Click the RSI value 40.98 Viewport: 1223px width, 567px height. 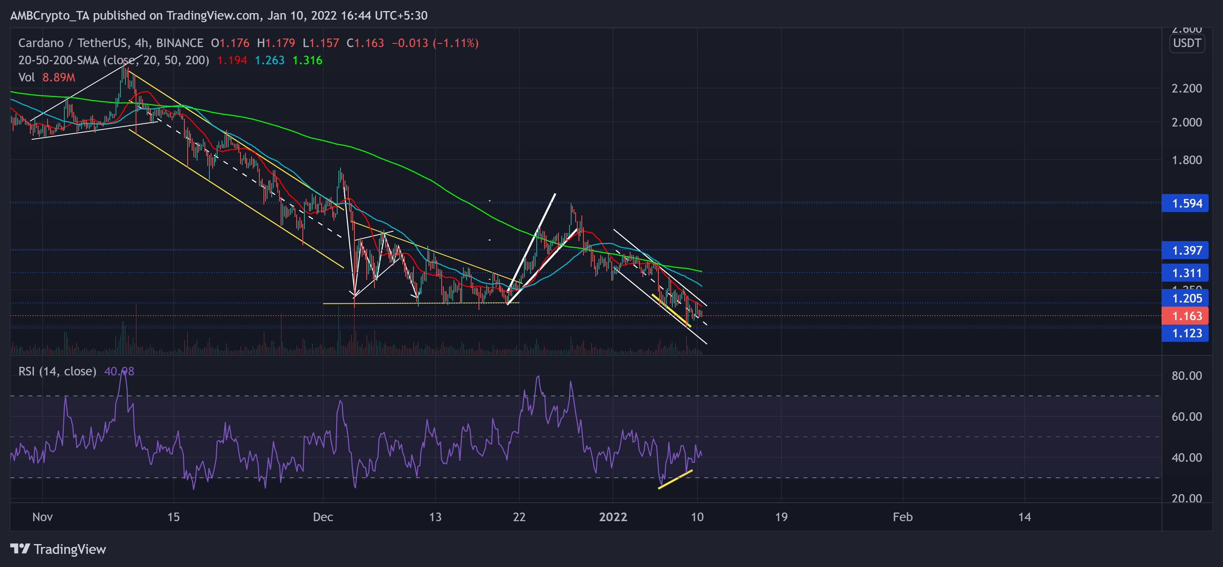(119, 371)
